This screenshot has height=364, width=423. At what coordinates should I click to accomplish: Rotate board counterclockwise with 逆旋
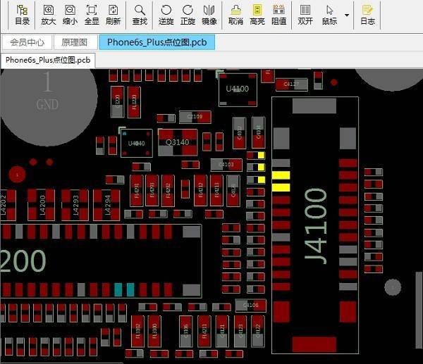[x=166, y=14]
